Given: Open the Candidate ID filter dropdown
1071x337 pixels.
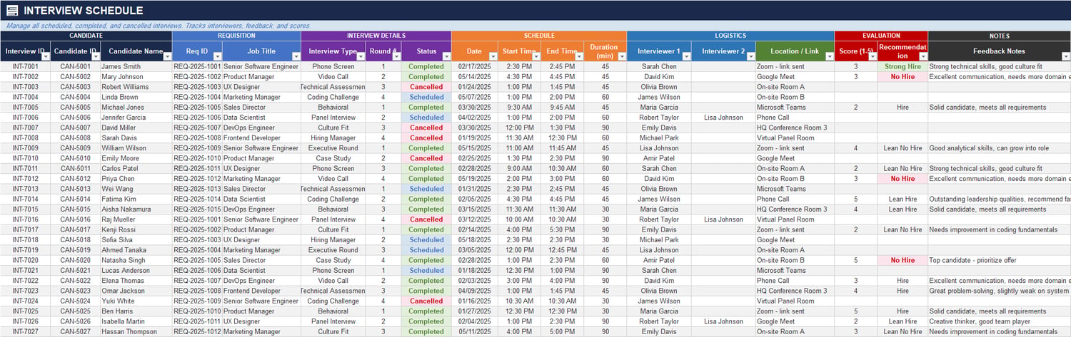Looking at the screenshot, I should pos(95,56).
